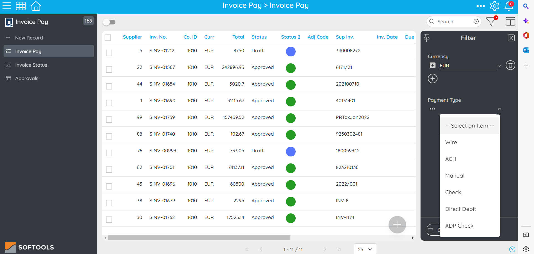
Task: Delete the Currency filter with trash icon
Action: click(510, 65)
